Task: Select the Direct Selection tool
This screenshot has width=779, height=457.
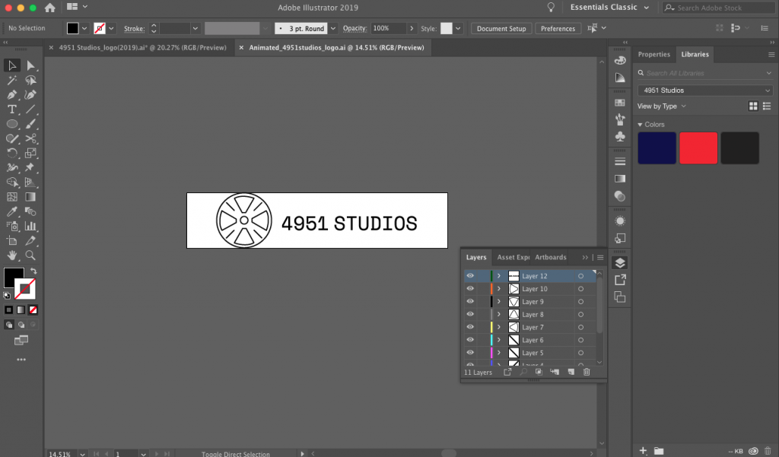Action: click(30, 65)
